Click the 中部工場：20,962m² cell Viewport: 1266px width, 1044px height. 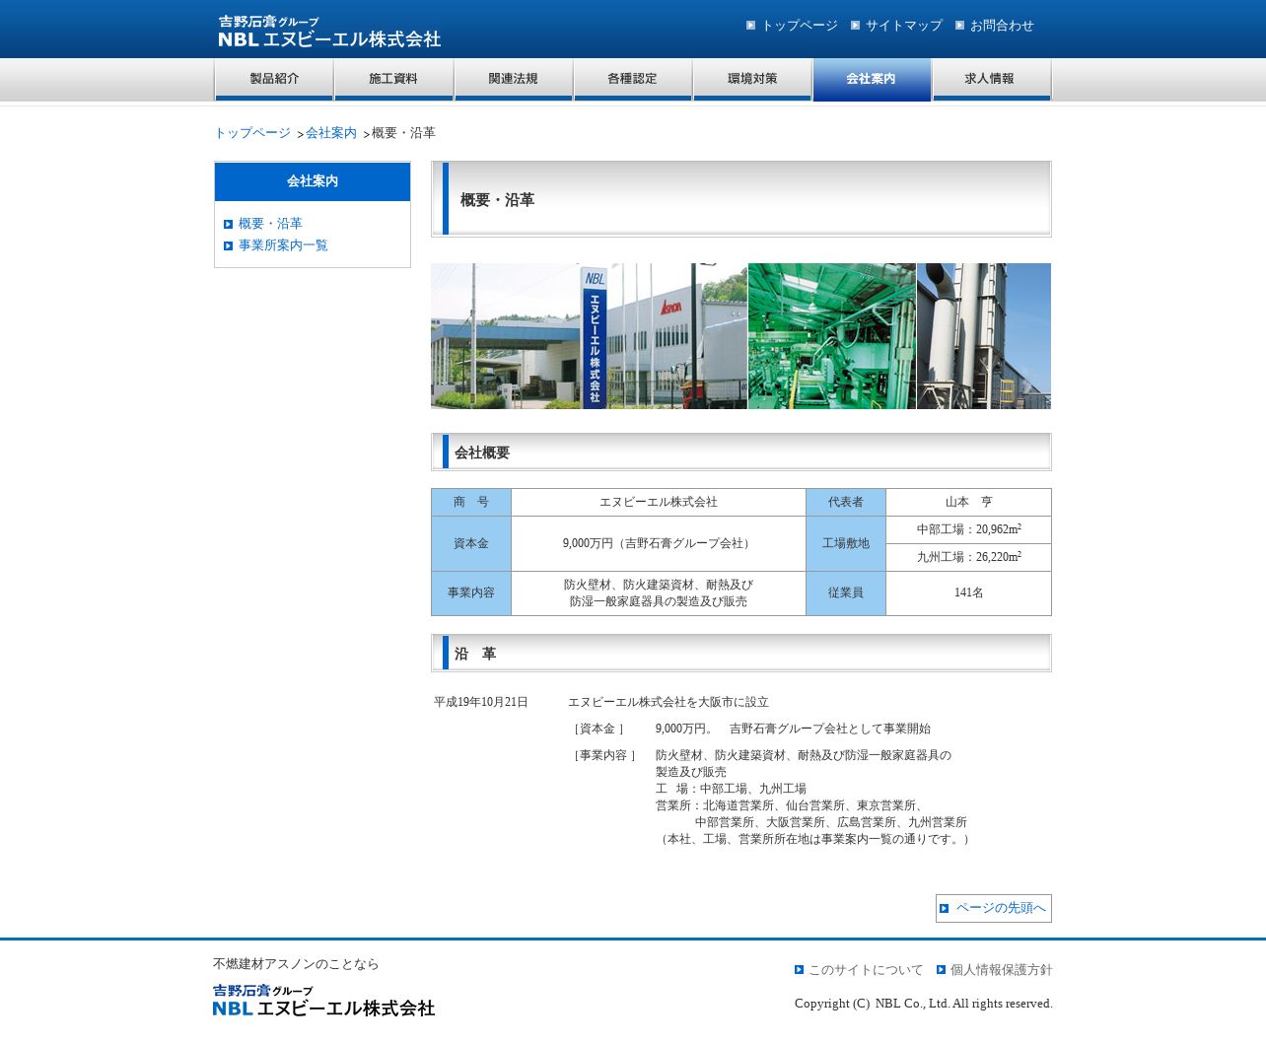tap(969, 530)
